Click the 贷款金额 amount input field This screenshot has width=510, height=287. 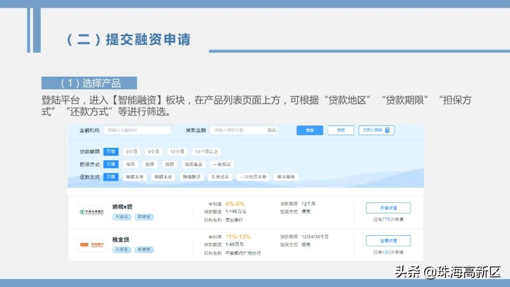point(243,130)
